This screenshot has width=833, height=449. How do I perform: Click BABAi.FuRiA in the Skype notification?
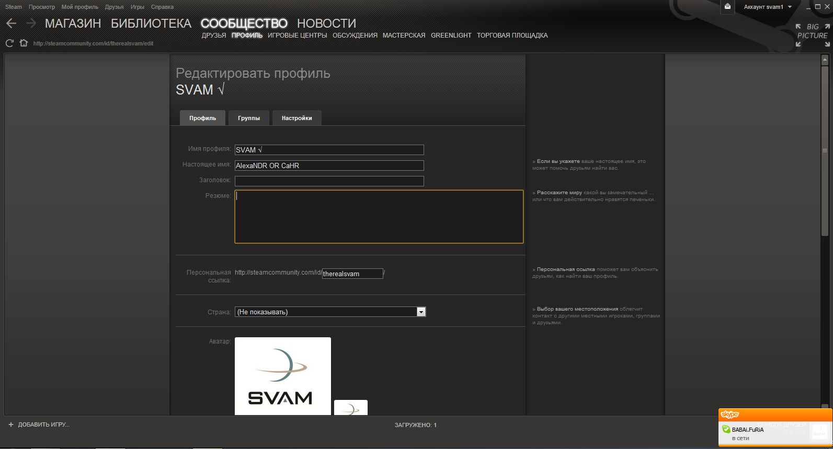pyautogui.click(x=748, y=430)
